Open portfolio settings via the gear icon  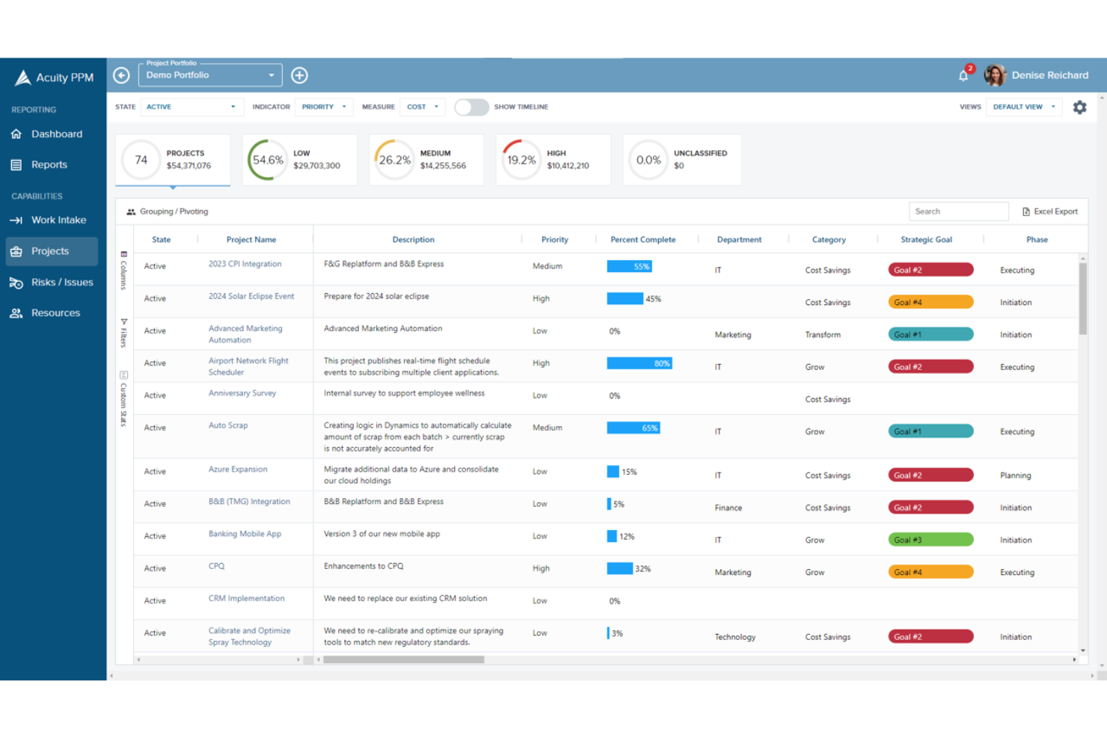(1080, 107)
